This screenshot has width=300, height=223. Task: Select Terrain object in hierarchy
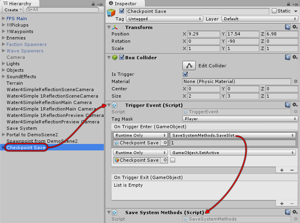[x=14, y=83]
